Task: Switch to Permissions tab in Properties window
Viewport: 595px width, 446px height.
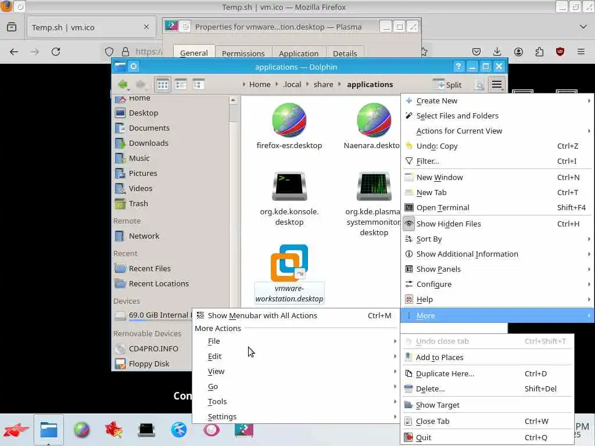Action: pyautogui.click(x=243, y=53)
